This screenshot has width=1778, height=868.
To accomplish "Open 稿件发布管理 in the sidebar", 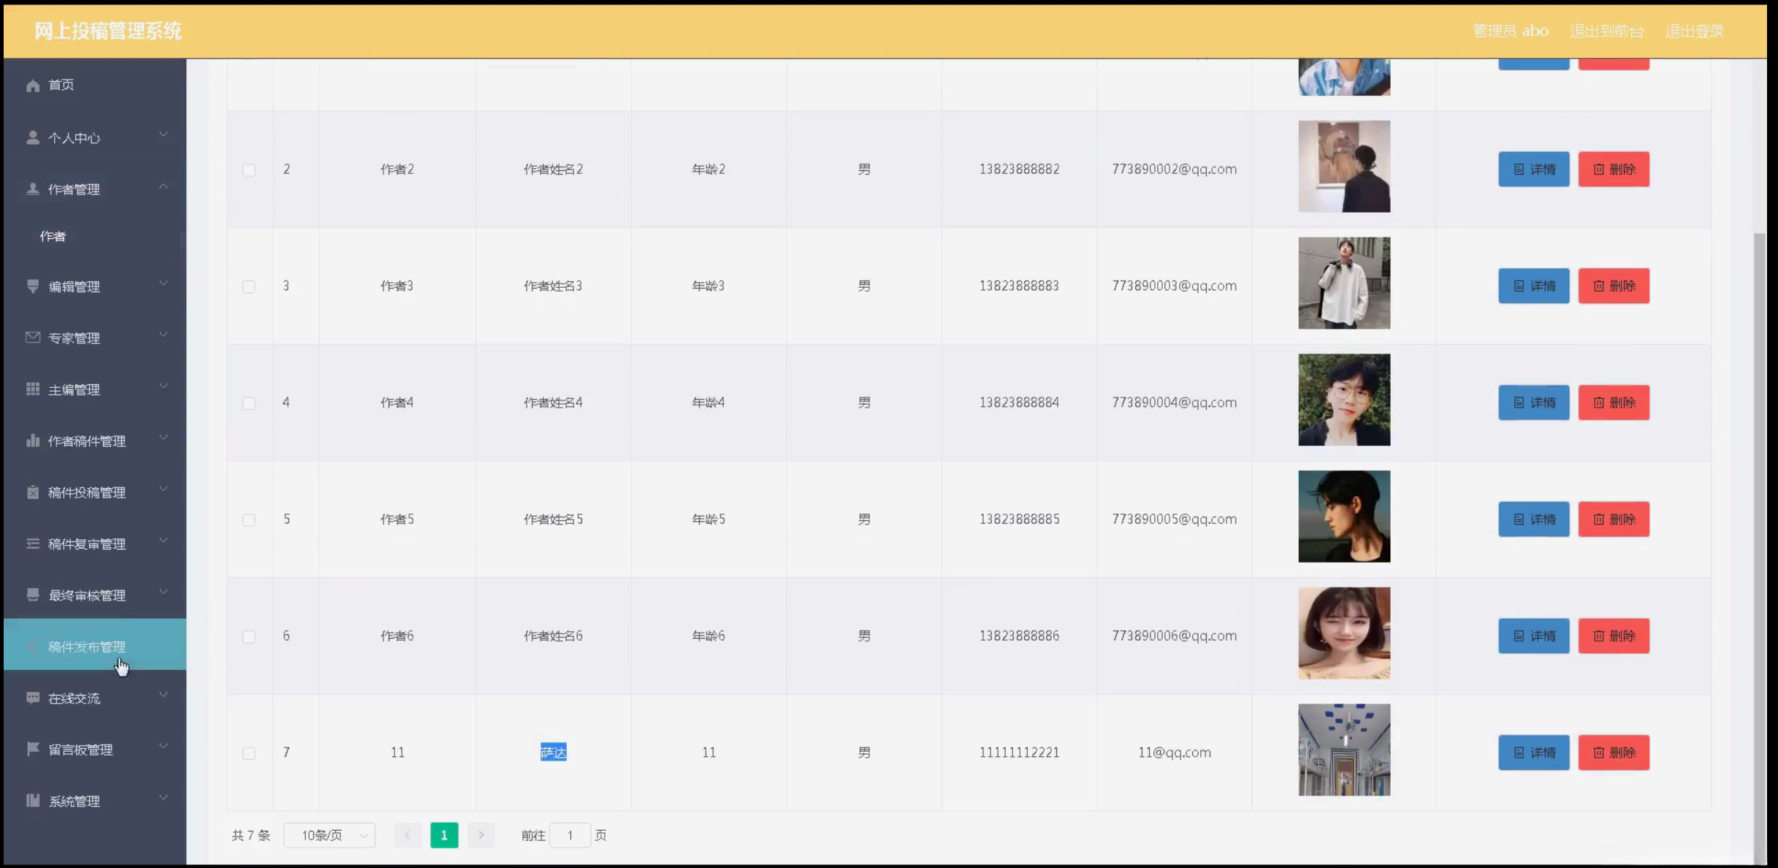I will coord(87,647).
